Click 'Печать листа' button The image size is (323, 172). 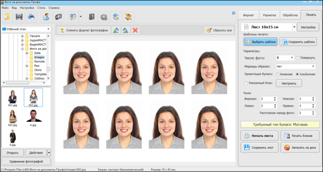(259, 136)
